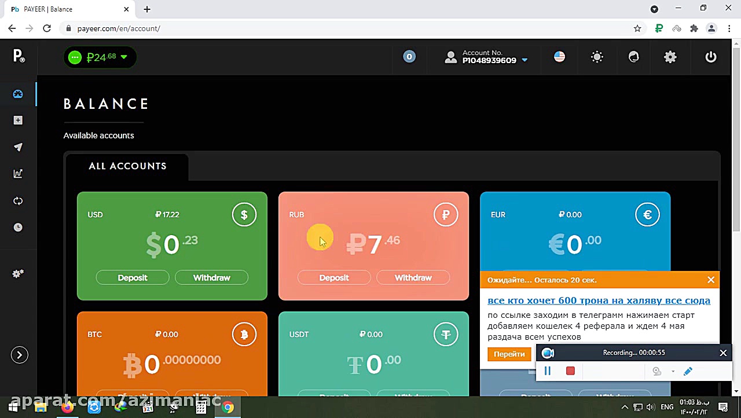
Task: Click the dollar icon on USD card
Action: coord(244,215)
